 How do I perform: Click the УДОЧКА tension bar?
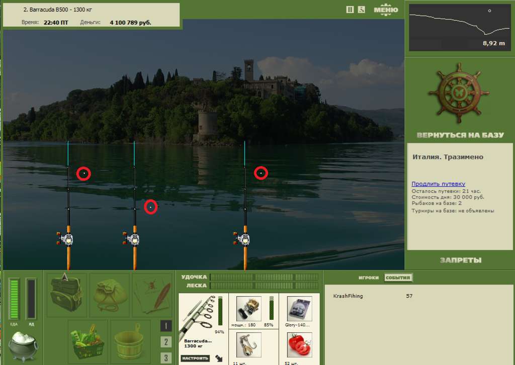point(265,277)
